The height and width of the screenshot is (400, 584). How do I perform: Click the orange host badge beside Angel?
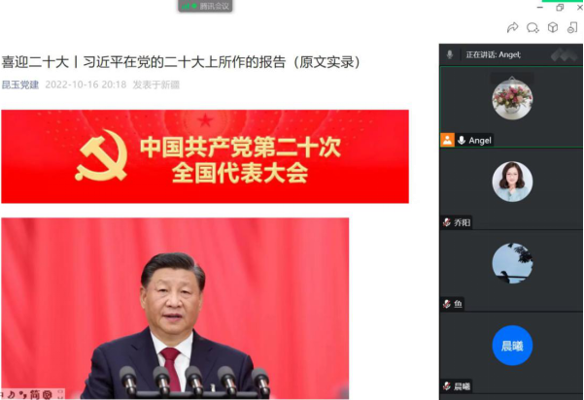tap(447, 140)
